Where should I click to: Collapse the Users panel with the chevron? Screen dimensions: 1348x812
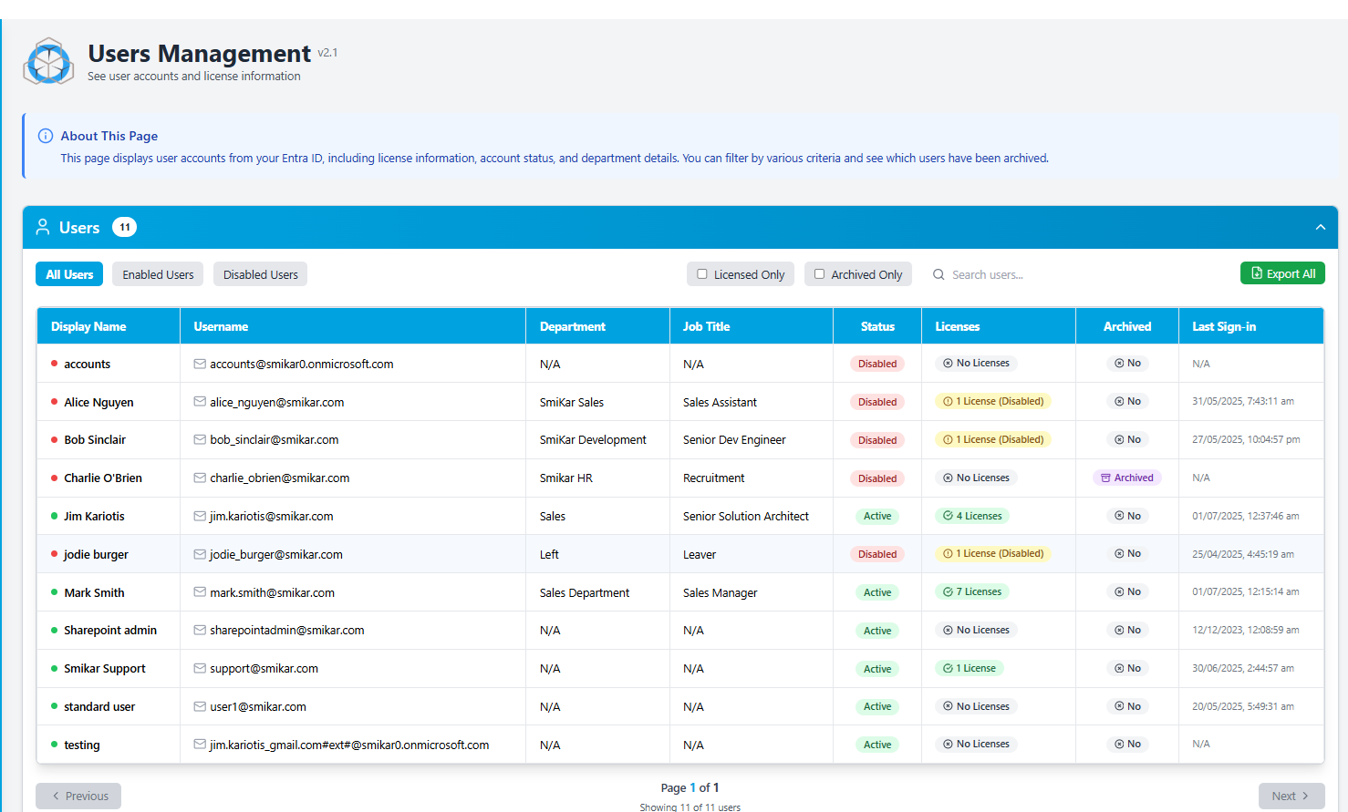(1320, 227)
